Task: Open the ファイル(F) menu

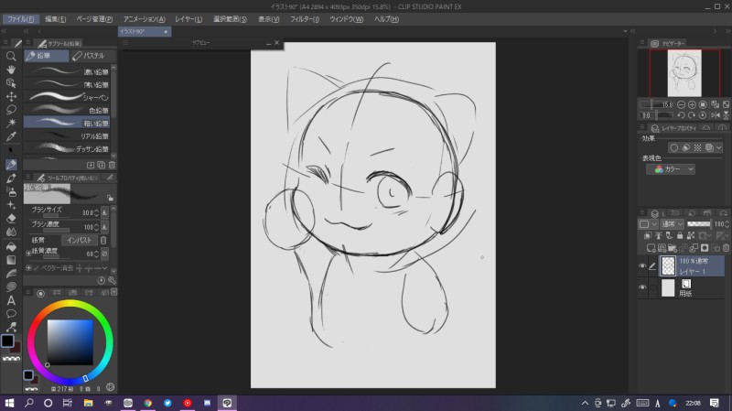Action: tap(20, 19)
